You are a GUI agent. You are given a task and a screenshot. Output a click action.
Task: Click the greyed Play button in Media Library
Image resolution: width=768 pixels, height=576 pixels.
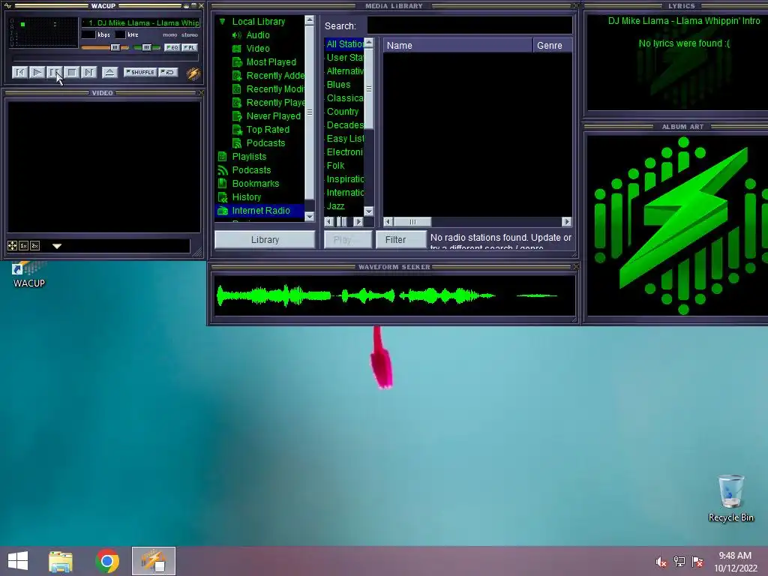pos(348,239)
